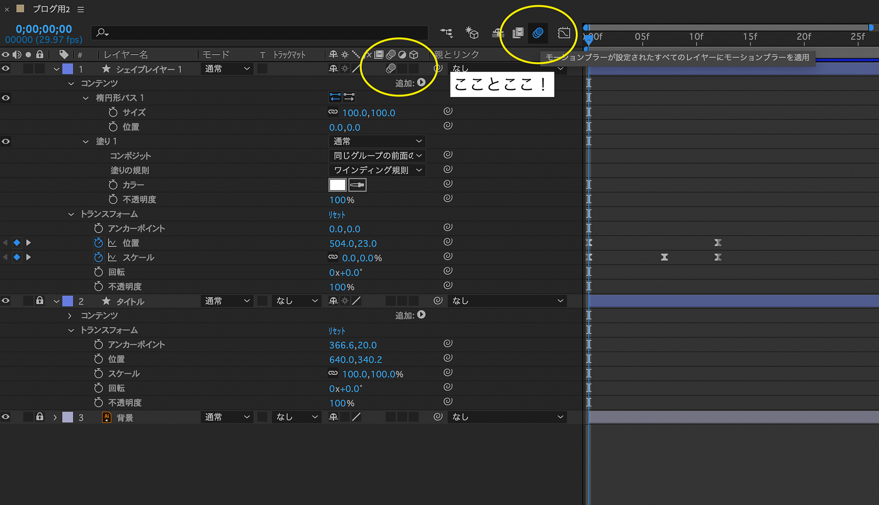Screen dimensions: 879x505
Task: Toggle the stopwatch for transform 位置 of shape layer
Action: pos(99,243)
